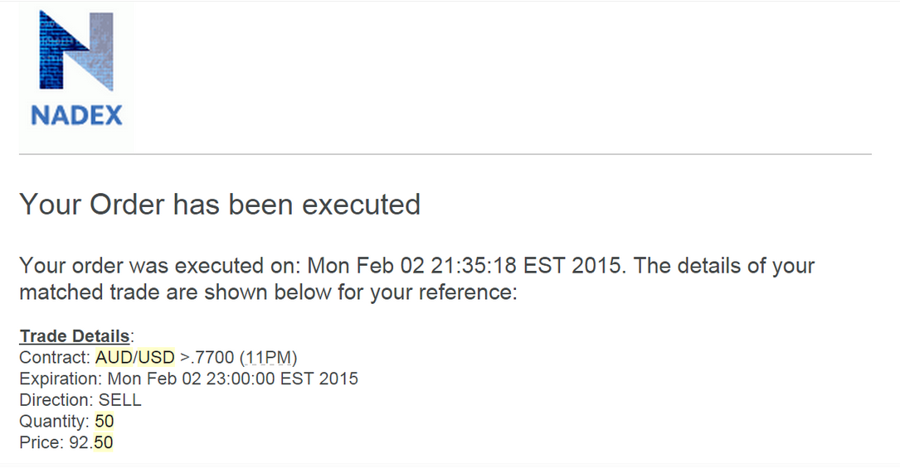Click the Expiration date line
This screenshot has height=468, width=900.
coord(189,379)
